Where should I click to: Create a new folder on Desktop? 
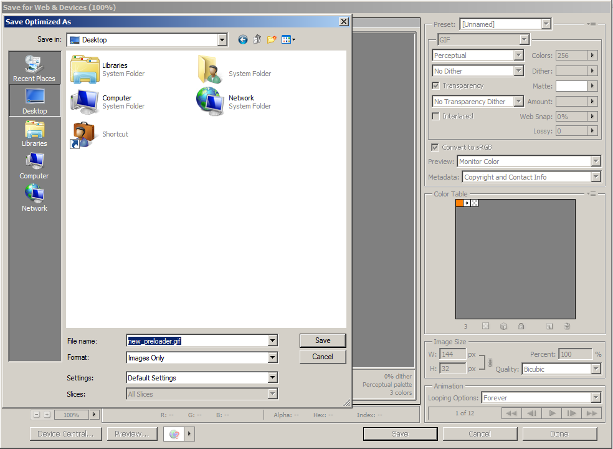(272, 39)
